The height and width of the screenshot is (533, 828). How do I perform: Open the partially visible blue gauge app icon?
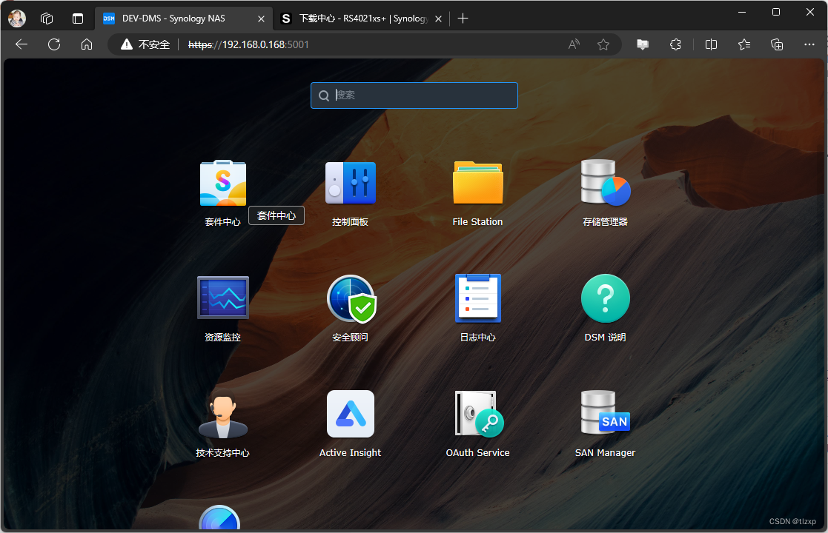coord(219,517)
